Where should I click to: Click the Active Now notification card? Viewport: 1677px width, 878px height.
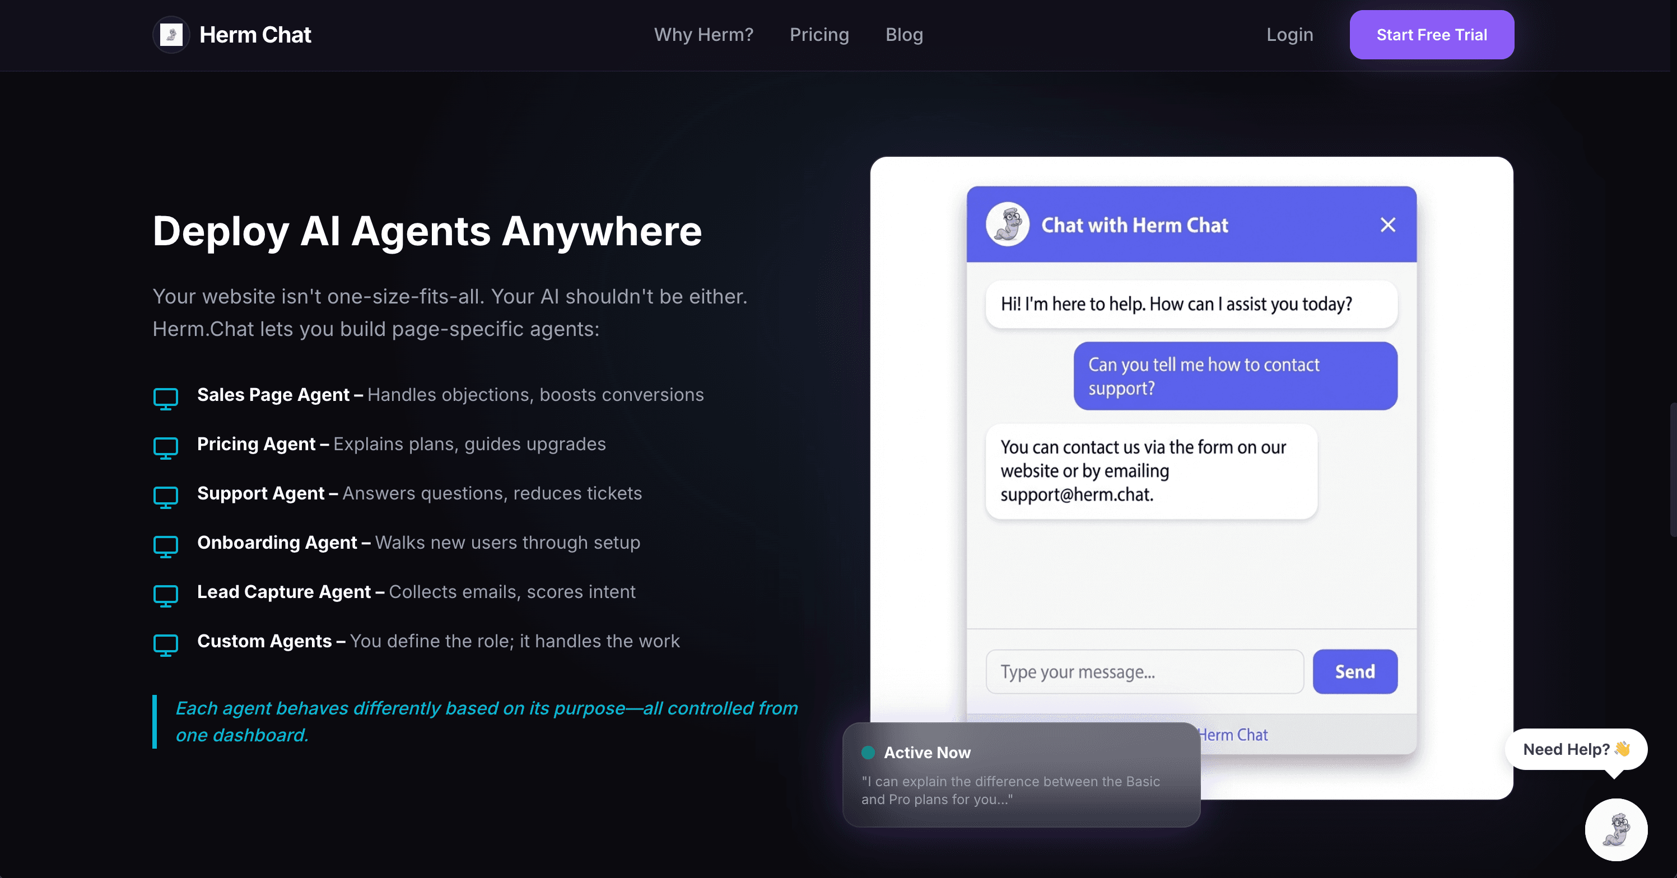[x=1021, y=774]
